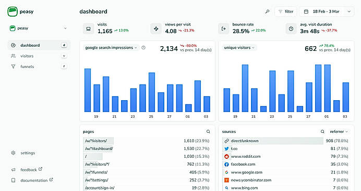Search sources with the magnifier icon
The width and height of the screenshot is (361, 191).
tap(322, 131)
